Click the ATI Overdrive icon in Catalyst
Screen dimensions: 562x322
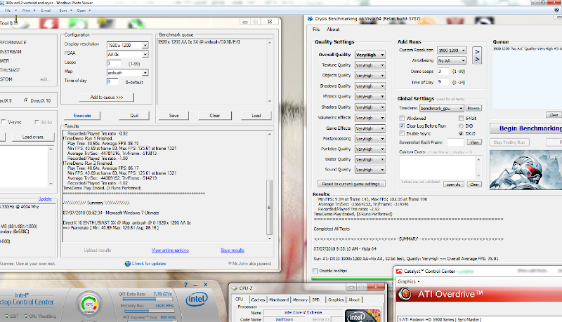405,294
